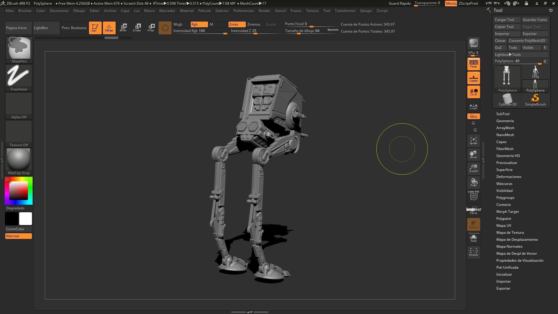This screenshot has width=558, height=314.
Task: Toggle Local transformation mode
Action: [473, 92]
